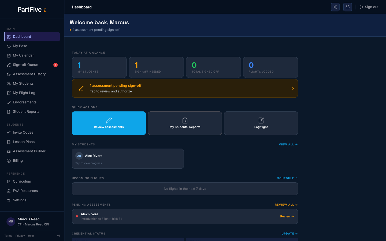Click the Sign-off Needed stat card
386x241 pixels.
(x=156, y=67)
